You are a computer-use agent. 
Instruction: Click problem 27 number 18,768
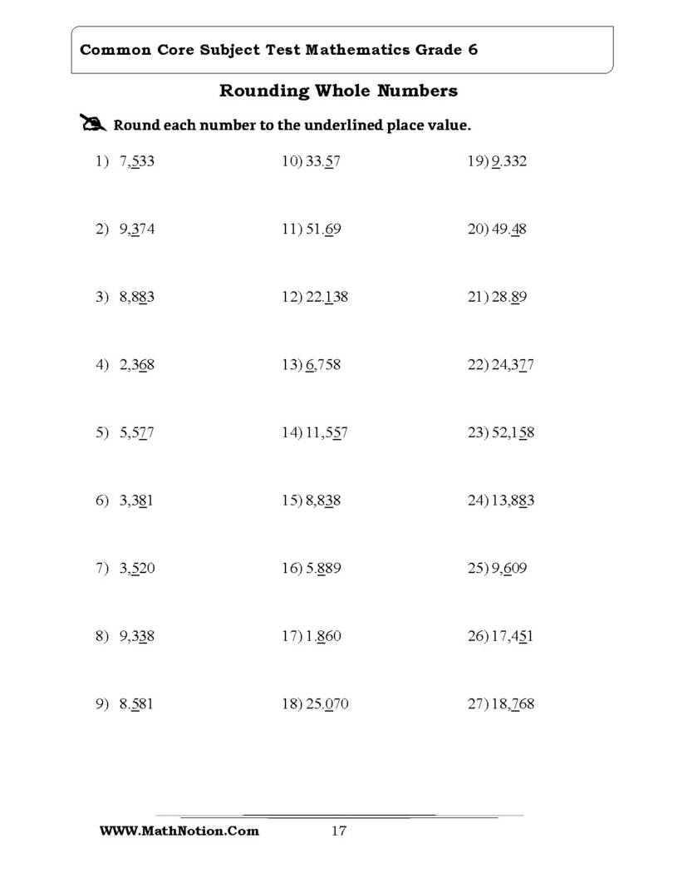pos(513,704)
